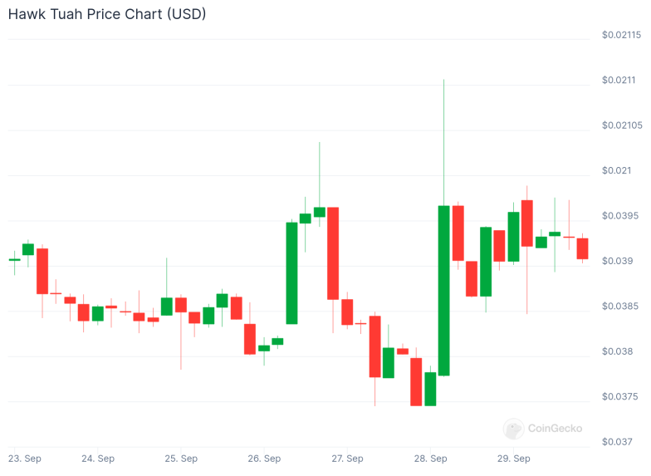Select the 28. Sep date label
The image size is (651, 476).
[x=430, y=459]
